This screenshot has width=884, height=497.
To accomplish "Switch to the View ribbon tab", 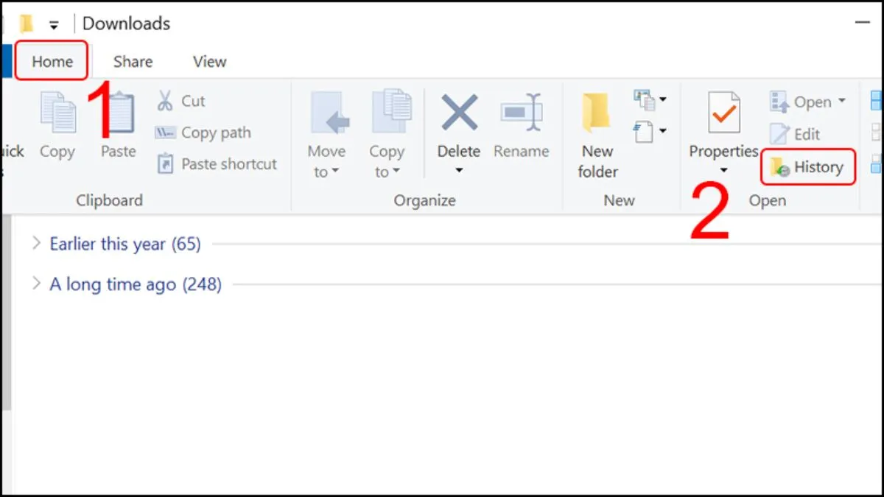I will pos(208,61).
